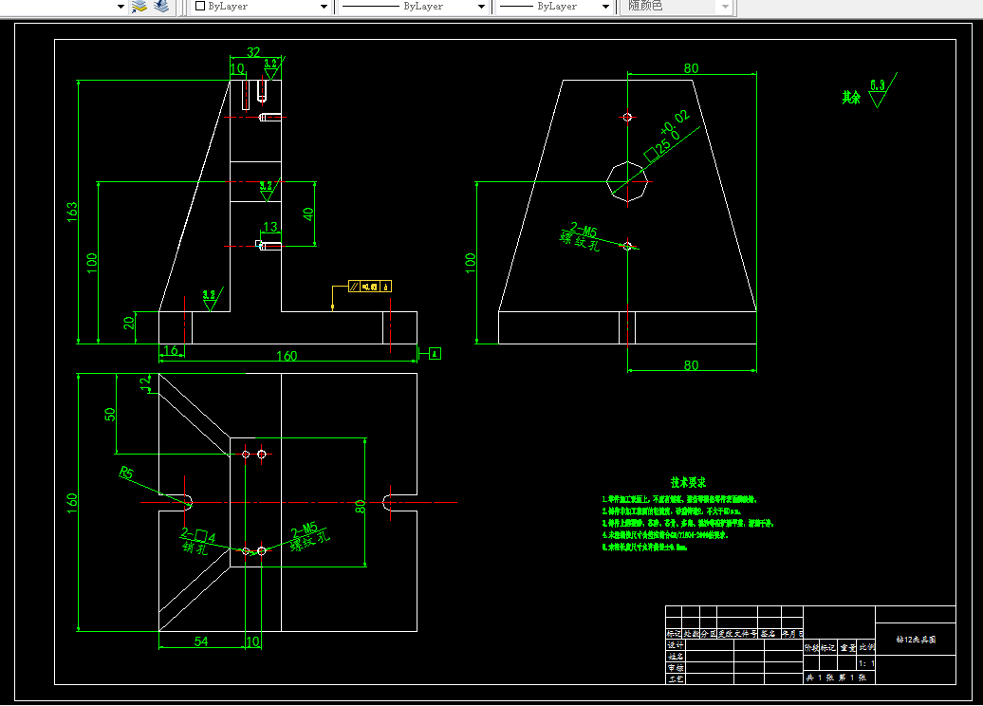Select the 销孔 pin hole annotation
This screenshot has width=983, height=706.
(195, 548)
